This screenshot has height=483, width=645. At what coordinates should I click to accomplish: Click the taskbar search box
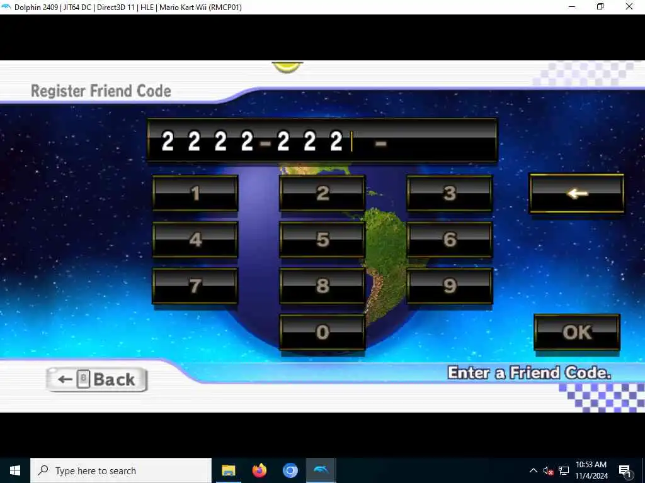point(121,470)
